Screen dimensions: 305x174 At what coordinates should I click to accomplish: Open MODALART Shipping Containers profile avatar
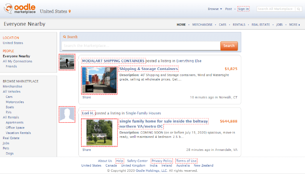point(67,62)
